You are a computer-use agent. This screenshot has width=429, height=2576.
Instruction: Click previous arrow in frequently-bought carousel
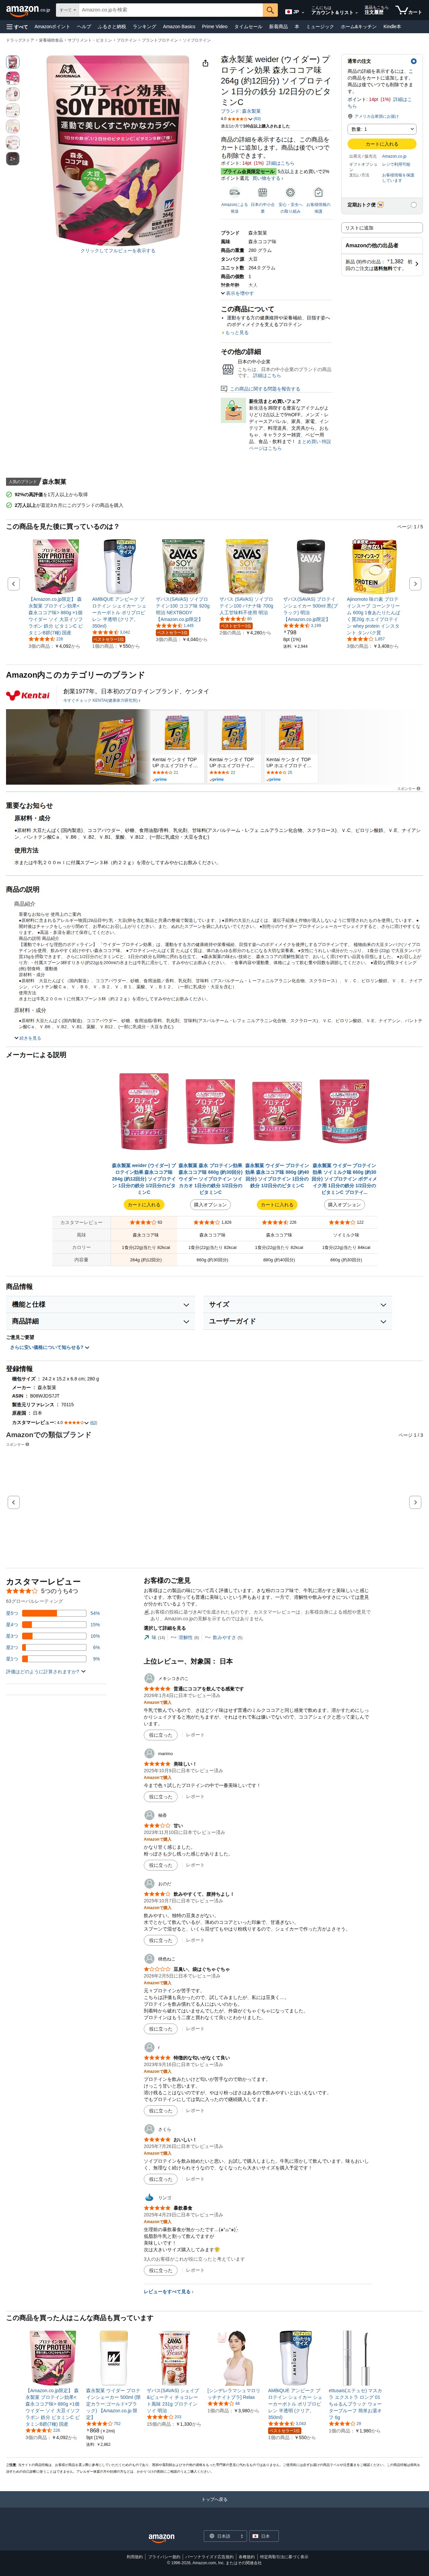point(13,583)
